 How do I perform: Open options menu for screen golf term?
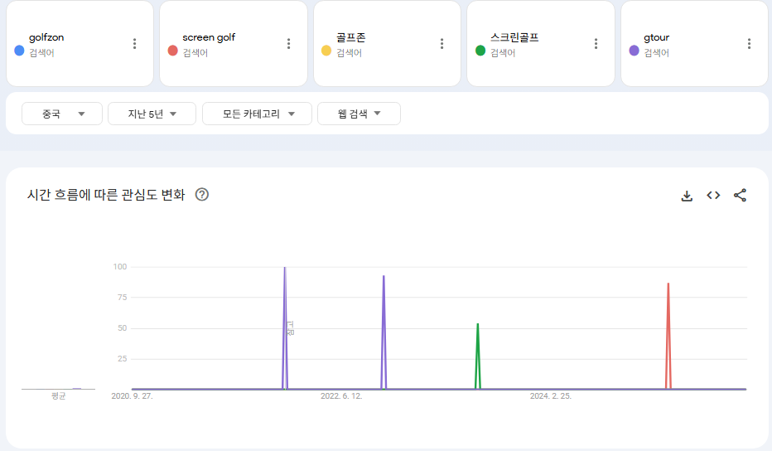288,44
